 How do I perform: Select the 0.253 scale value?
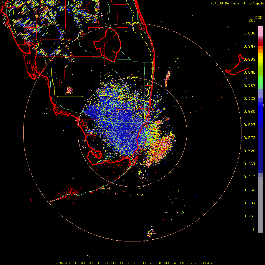(249, 216)
